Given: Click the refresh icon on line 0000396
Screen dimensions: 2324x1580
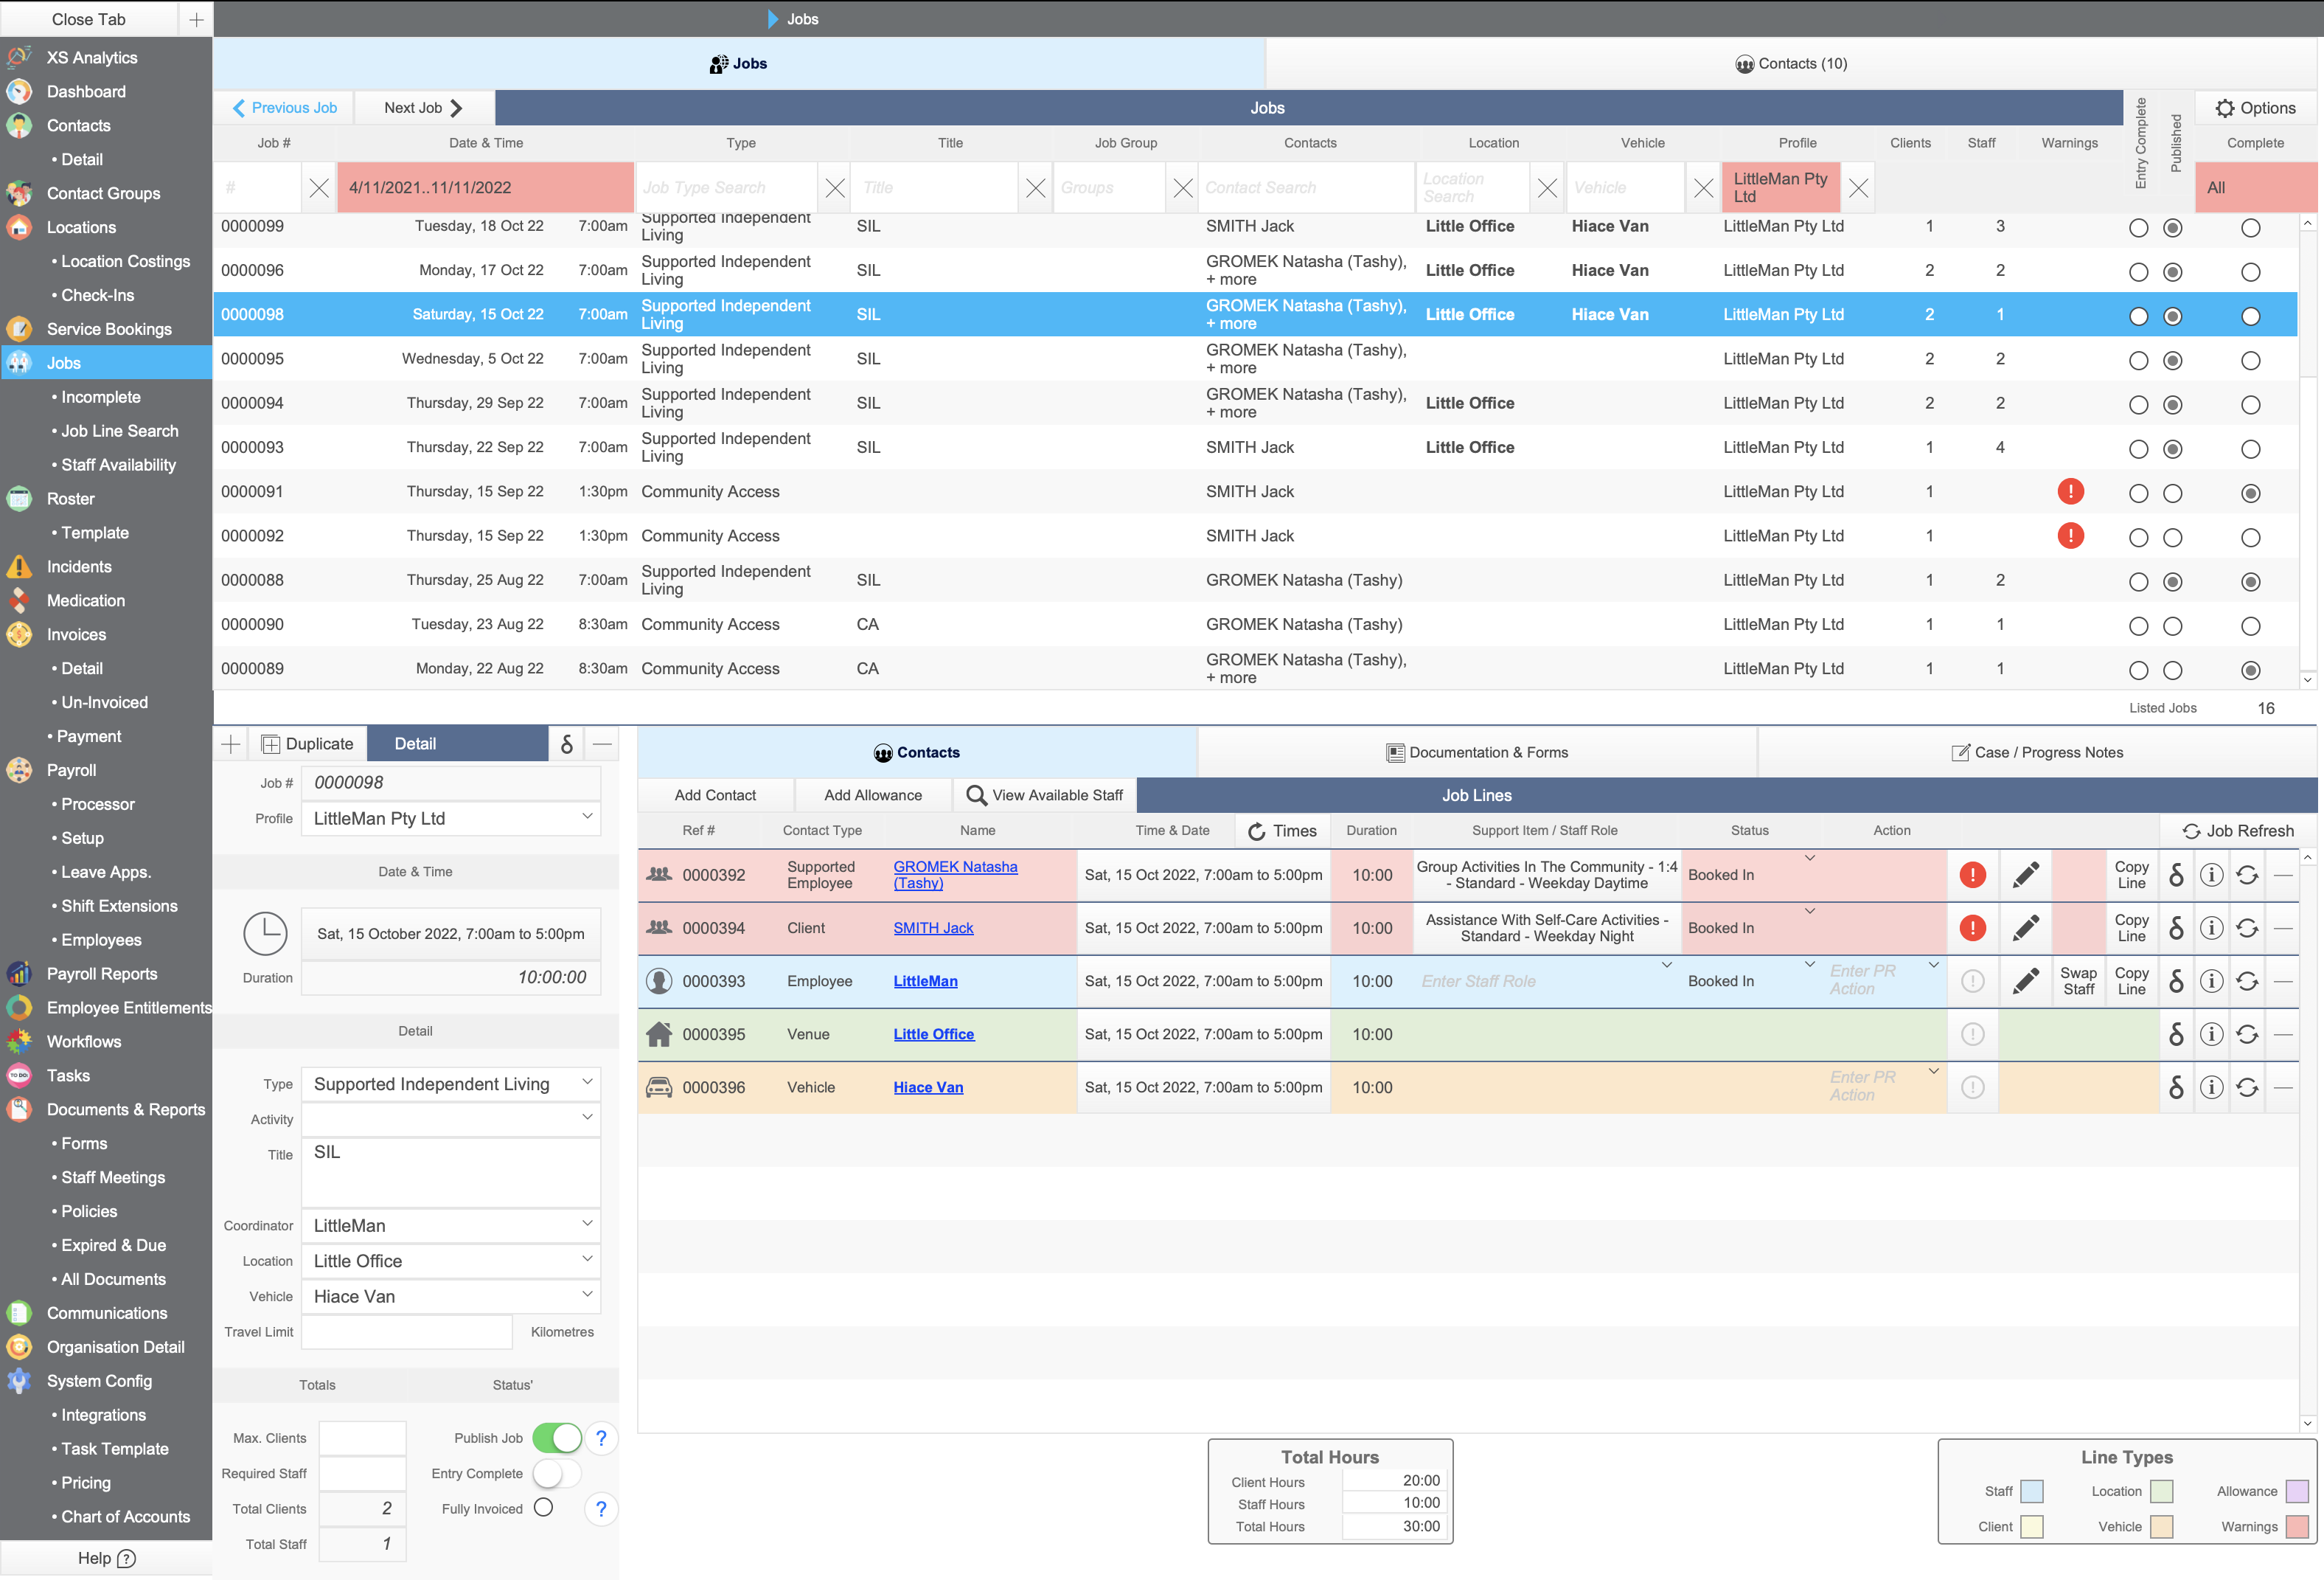Looking at the screenshot, I should (x=2247, y=1088).
